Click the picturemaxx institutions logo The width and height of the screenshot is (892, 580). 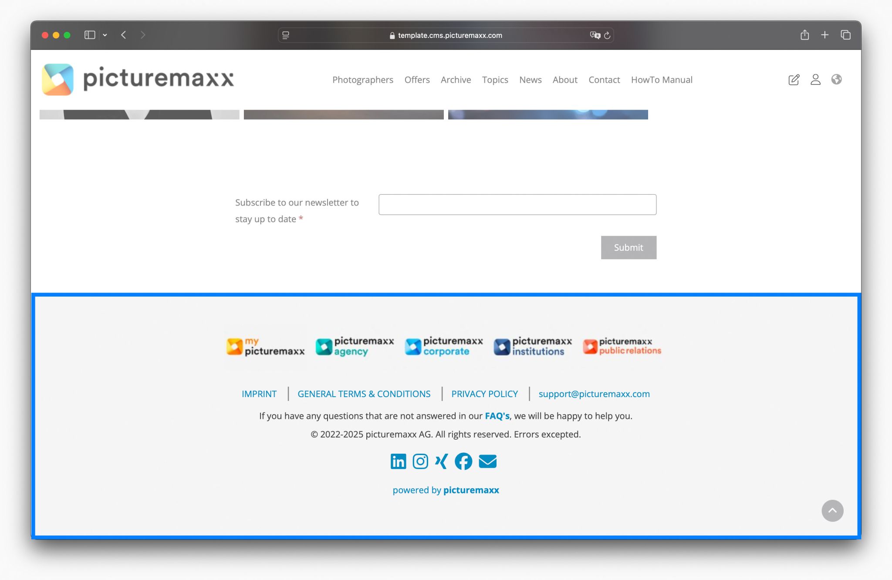tap(532, 346)
